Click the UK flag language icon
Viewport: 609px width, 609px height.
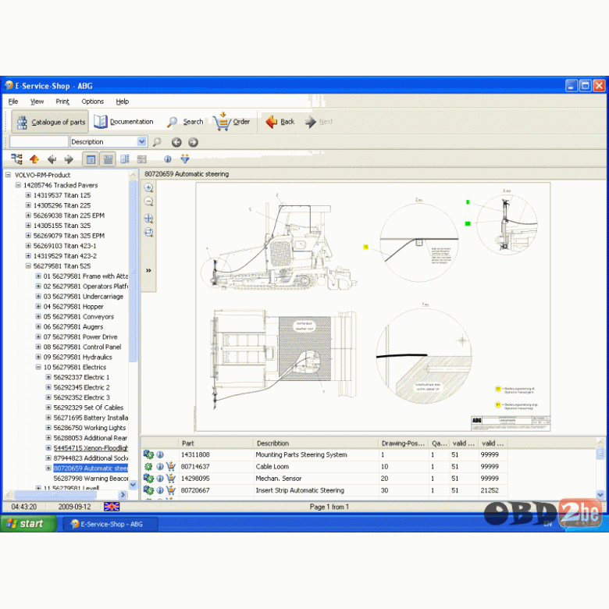pos(112,507)
